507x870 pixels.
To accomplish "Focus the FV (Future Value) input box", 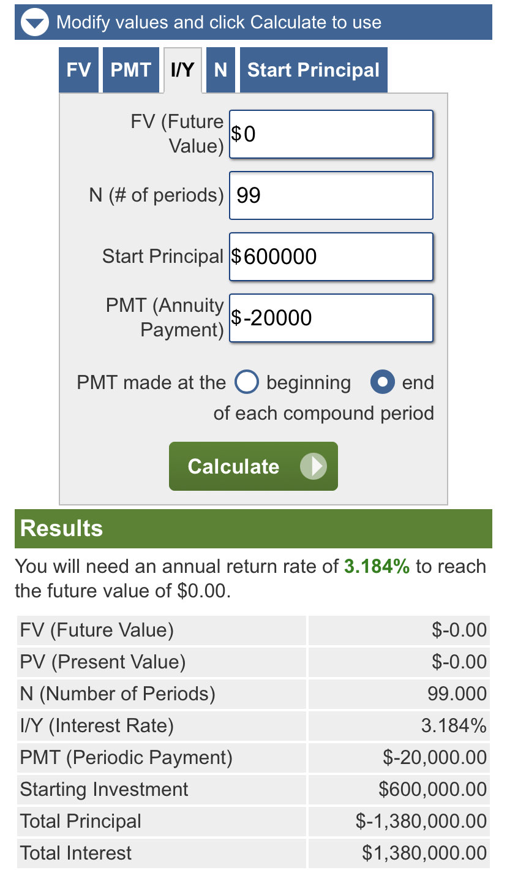I will point(331,134).
